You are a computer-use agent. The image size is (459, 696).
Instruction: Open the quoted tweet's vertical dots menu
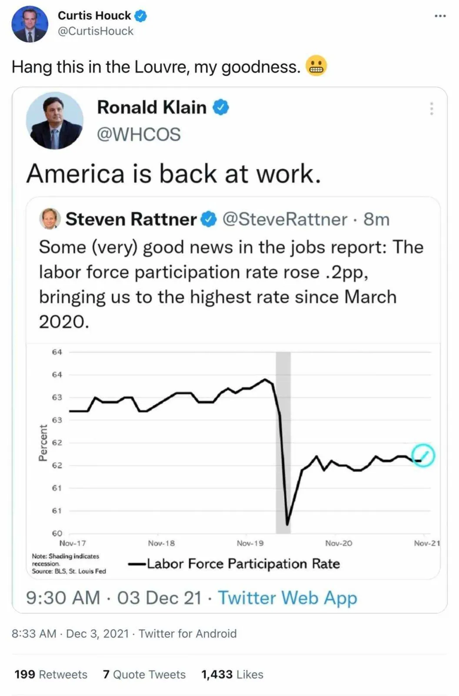(x=431, y=108)
